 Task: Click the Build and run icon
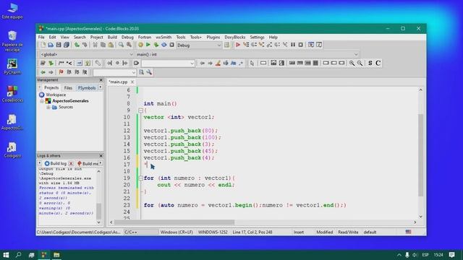[156, 45]
